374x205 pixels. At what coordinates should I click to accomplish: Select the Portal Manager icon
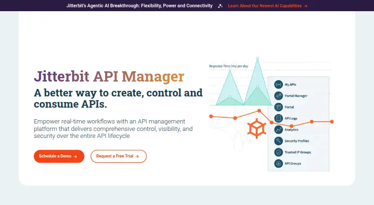pyautogui.click(x=278, y=96)
